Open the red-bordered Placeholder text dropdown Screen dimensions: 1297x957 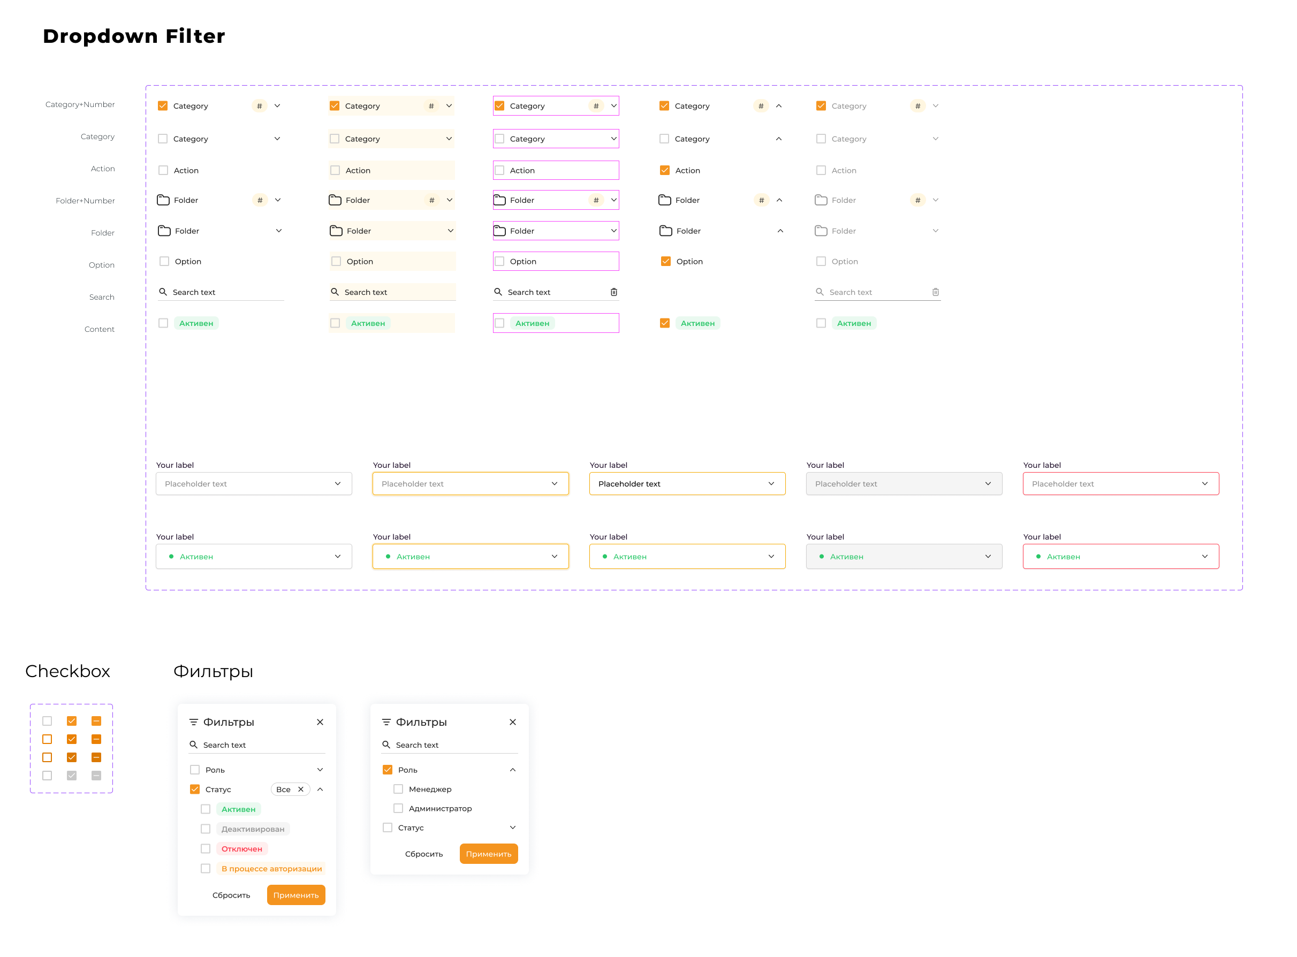point(1120,484)
